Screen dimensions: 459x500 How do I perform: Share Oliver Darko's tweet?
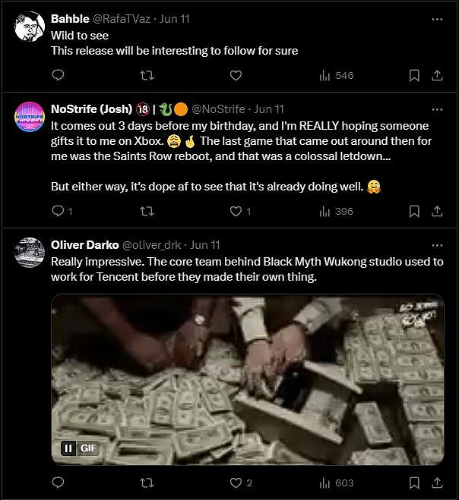437,483
